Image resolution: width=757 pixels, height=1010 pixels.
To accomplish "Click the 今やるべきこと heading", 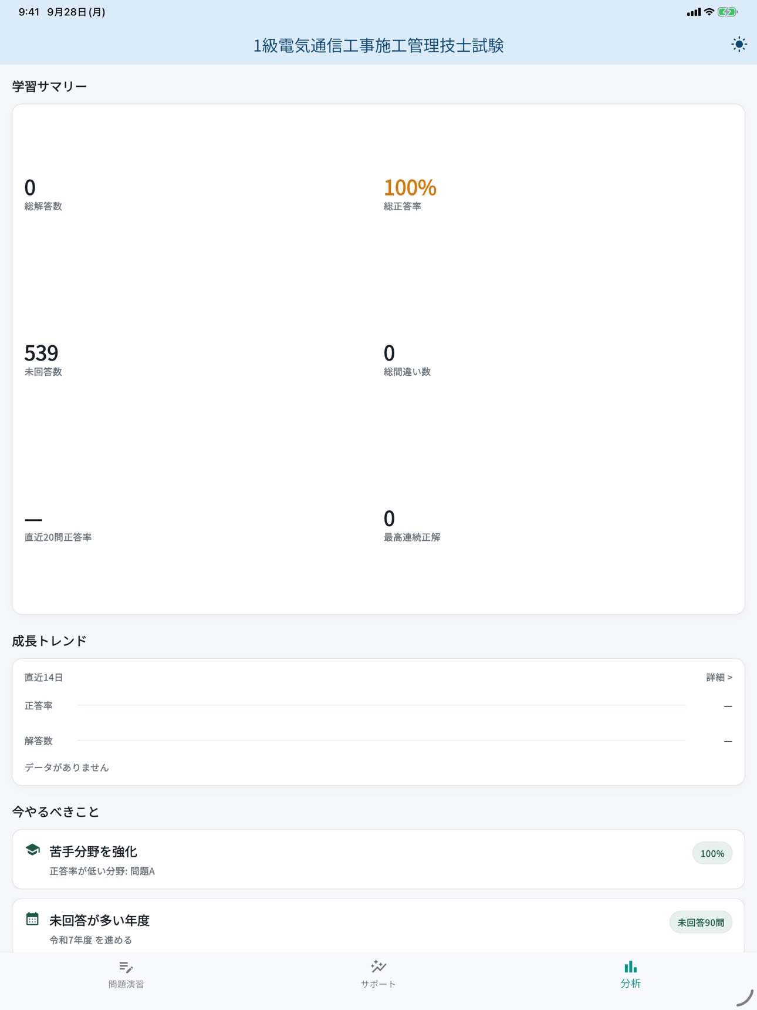I will coord(56,812).
